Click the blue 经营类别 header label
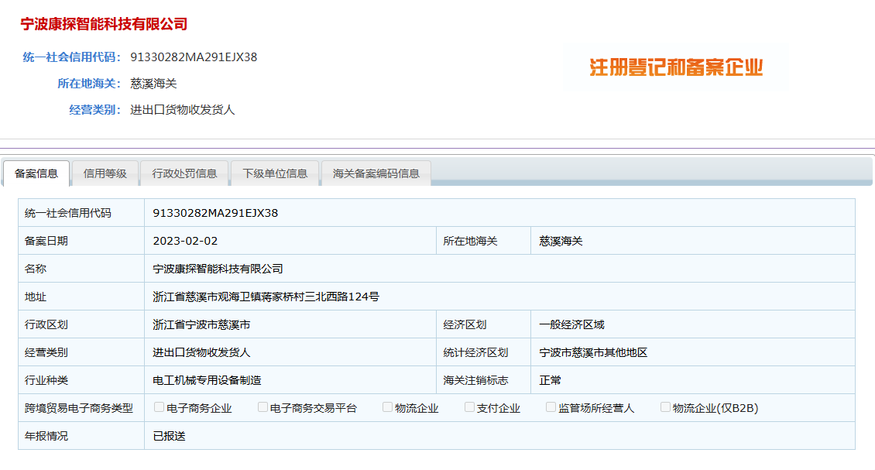 (95, 110)
